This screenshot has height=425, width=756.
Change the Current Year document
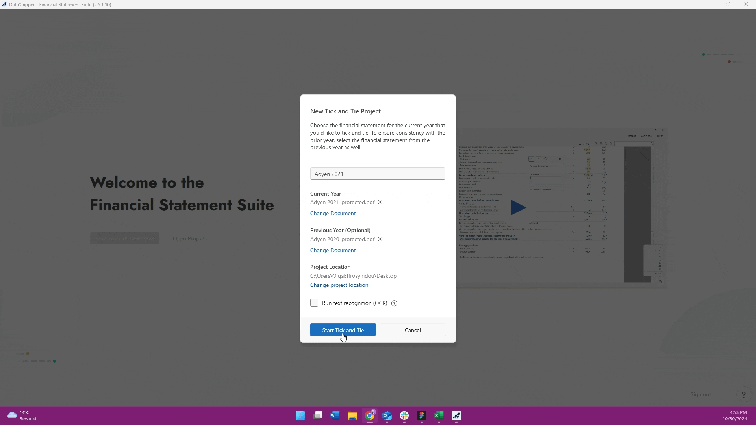(x=333, y=213)
